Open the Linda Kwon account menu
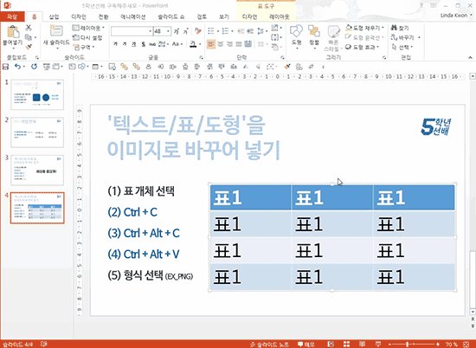This screenshot has width=476, height=348. click(456, 16)
